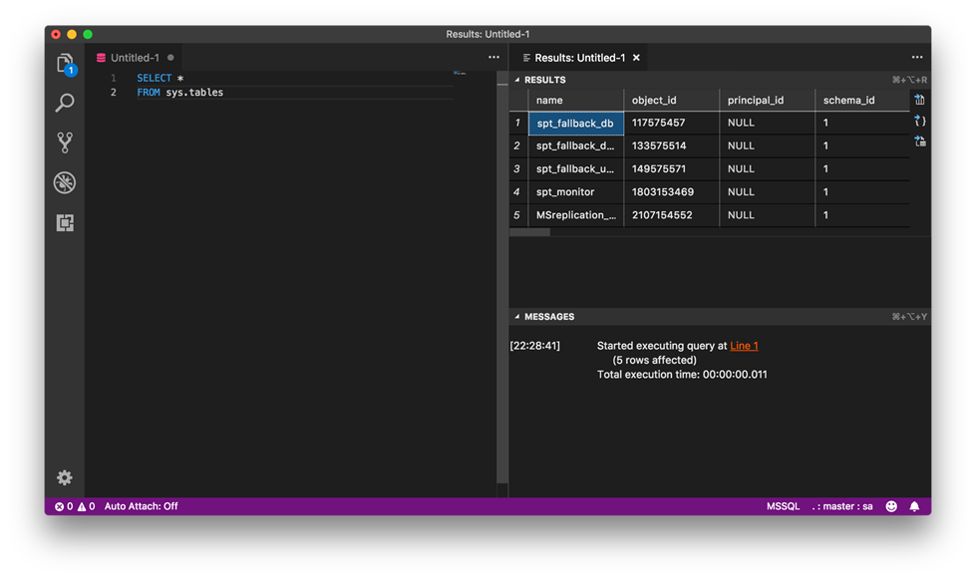Image resolution: width=976 pixels, height=579 pixels.
Task: Select row 2 via its row number
Action: pos(517,146)
